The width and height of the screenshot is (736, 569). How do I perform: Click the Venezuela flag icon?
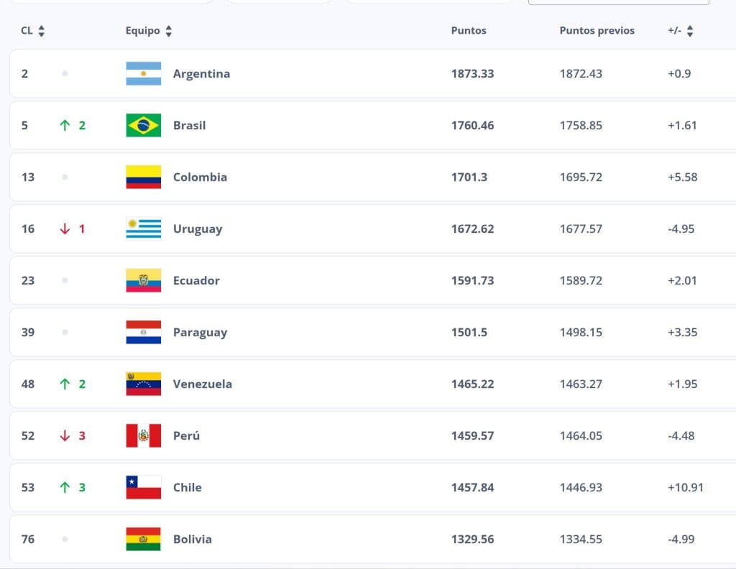[x=143, y=384]
